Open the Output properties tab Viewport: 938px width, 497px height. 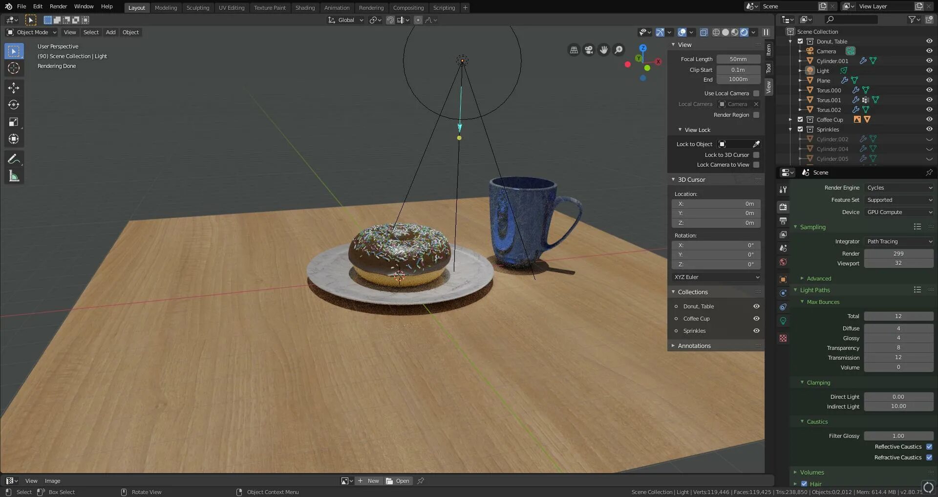[783, 221]
